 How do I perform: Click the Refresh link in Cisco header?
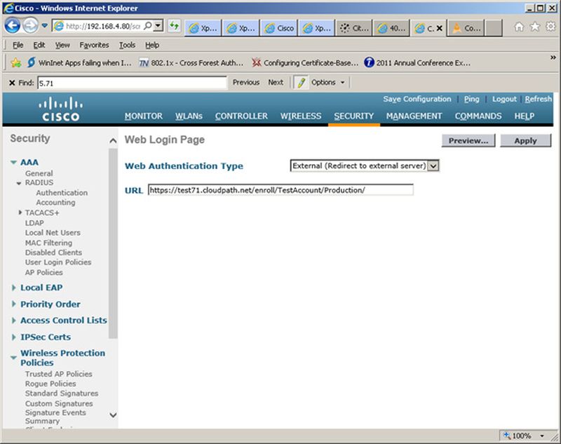pos(538,99)
